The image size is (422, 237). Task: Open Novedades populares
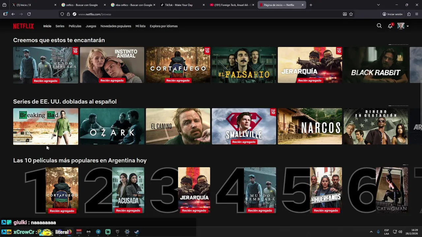point(116,26)
